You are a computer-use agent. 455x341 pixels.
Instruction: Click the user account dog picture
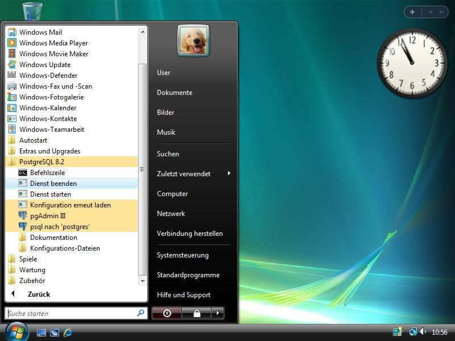pos(193,40)
